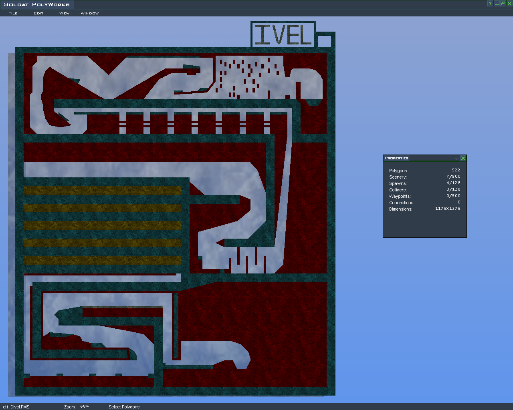Click the ctf_Divel.PMS filename in status bar
Image resolution: width=513 pixels, height=410 pixels.
point(16,407)
